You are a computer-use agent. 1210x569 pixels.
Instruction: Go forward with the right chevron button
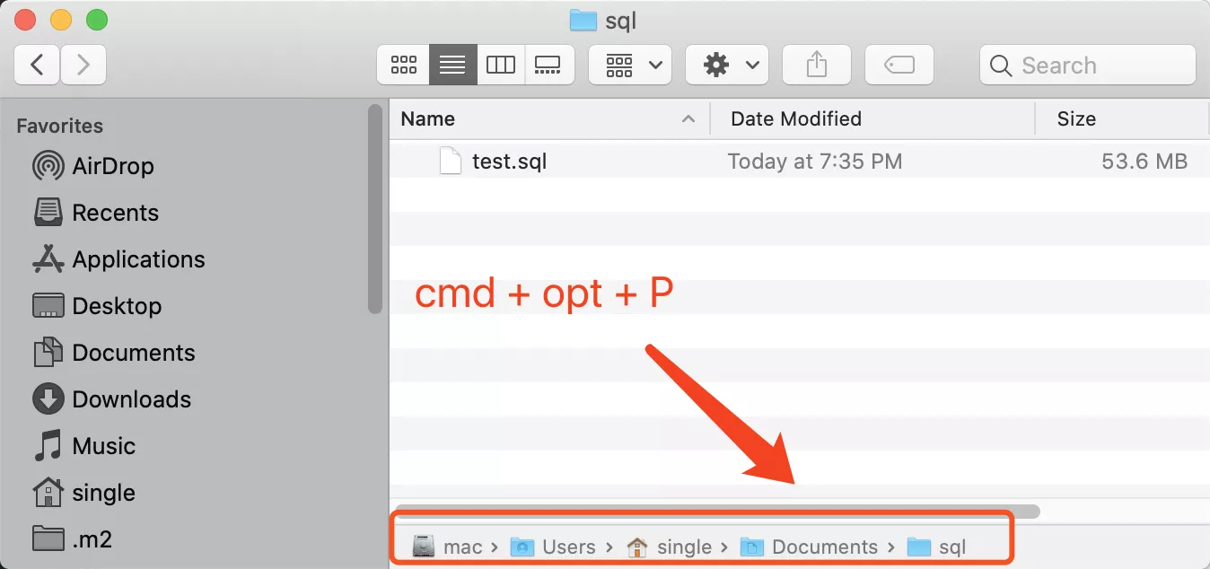click(83, 65)
